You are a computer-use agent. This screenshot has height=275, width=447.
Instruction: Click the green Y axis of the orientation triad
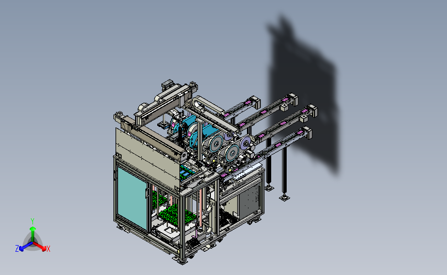32,234
